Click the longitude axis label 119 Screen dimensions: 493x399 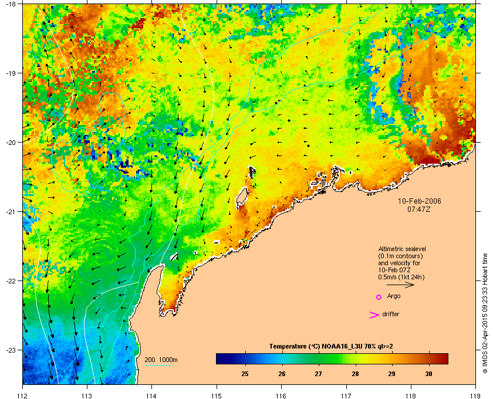click(x=475, y=395)
